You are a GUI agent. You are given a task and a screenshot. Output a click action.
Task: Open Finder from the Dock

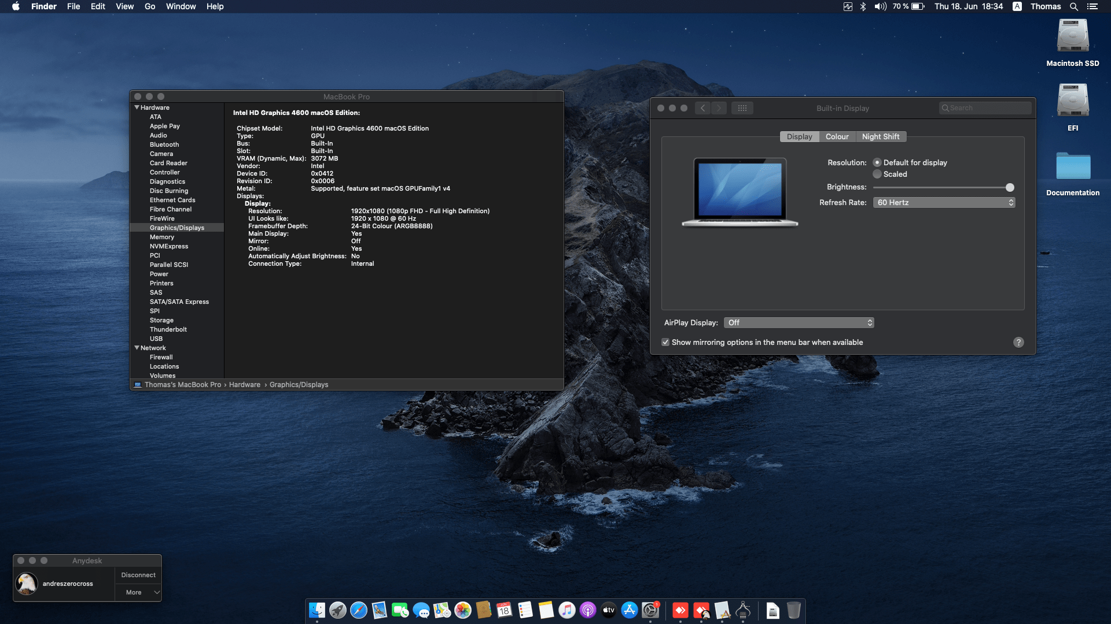pos(317,610)
